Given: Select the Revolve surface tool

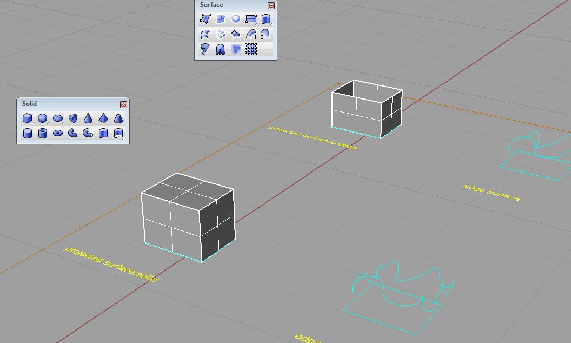Looking at the screenshot, I should [x=205, y=50].
